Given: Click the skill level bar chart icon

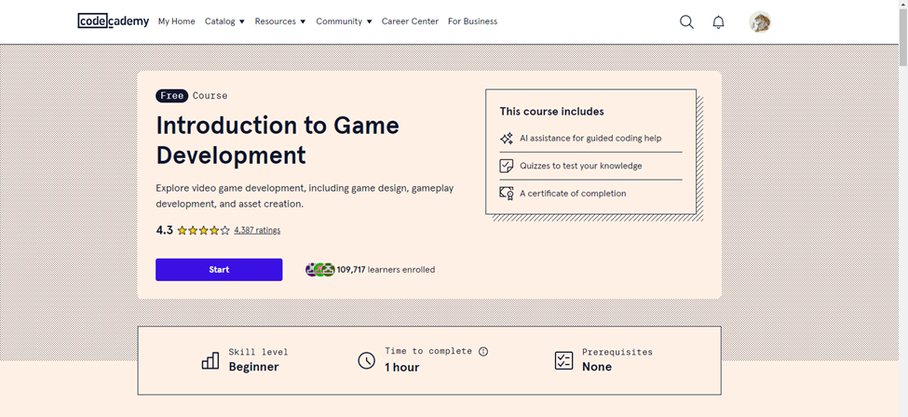Looking at the screenshot, I should 210,360.
